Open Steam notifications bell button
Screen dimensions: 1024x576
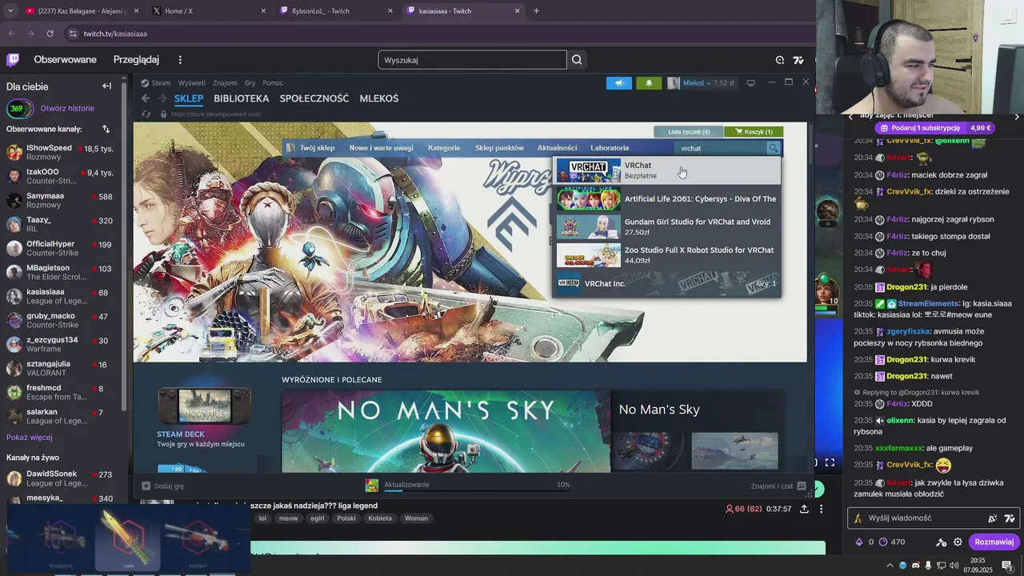pyautogui.click(x=649, y=83)
